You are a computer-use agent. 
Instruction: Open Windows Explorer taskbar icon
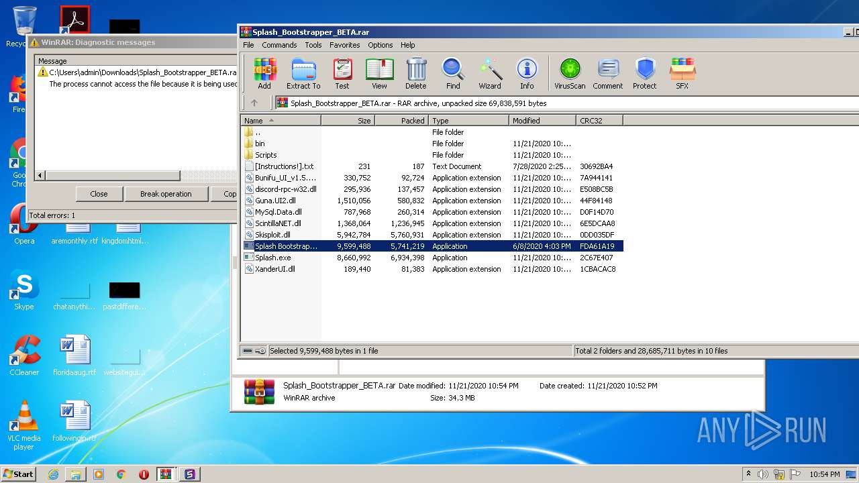pos(76,474)
